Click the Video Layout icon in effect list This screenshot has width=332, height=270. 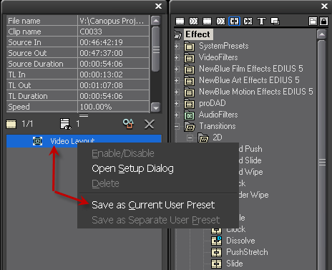(37, 141)
